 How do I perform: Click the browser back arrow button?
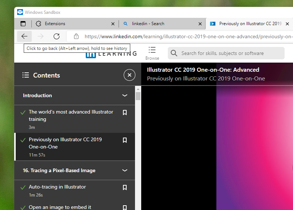tap(24, 36)
